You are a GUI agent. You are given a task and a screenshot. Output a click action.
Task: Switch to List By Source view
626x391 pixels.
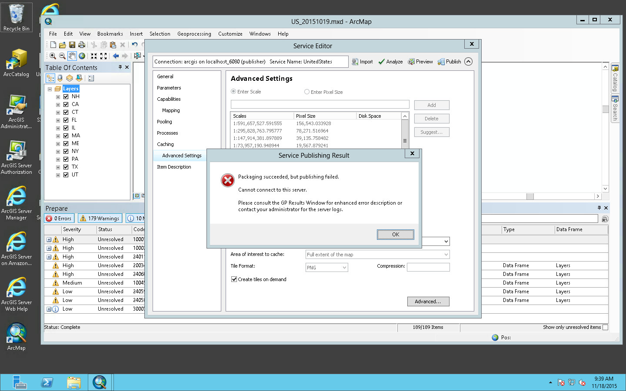click(x=60, y=78)
